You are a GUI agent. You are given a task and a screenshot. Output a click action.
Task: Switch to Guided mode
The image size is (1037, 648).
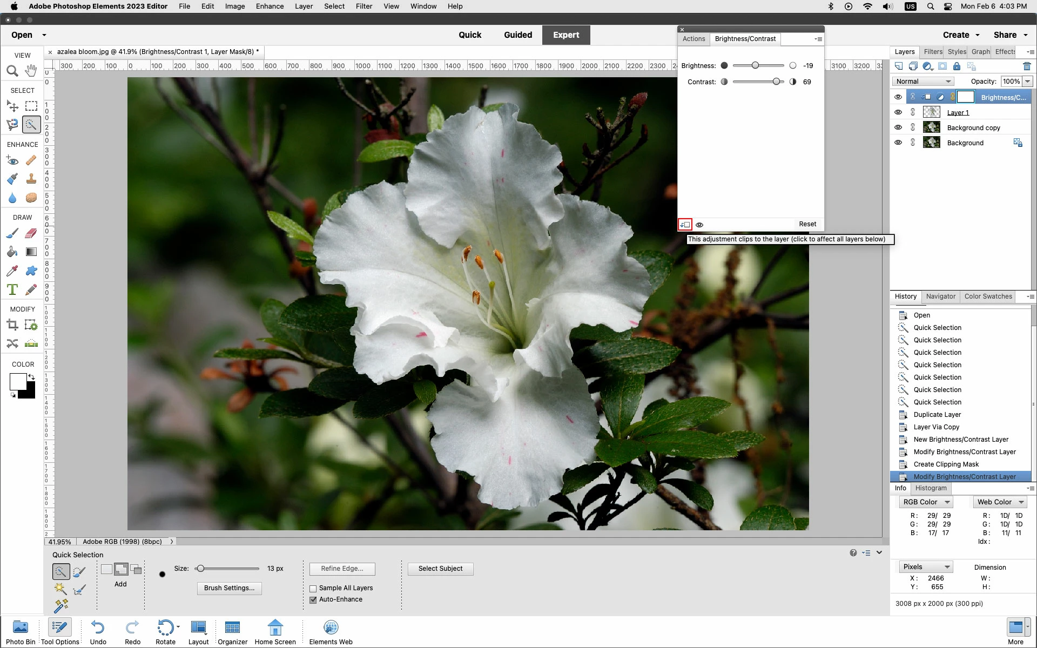pyautogui.click(x=517, y=35)
